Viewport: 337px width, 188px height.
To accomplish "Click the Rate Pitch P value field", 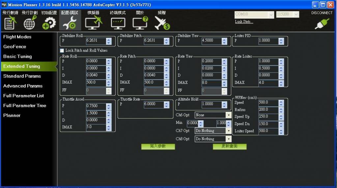I will pos(154,61).
